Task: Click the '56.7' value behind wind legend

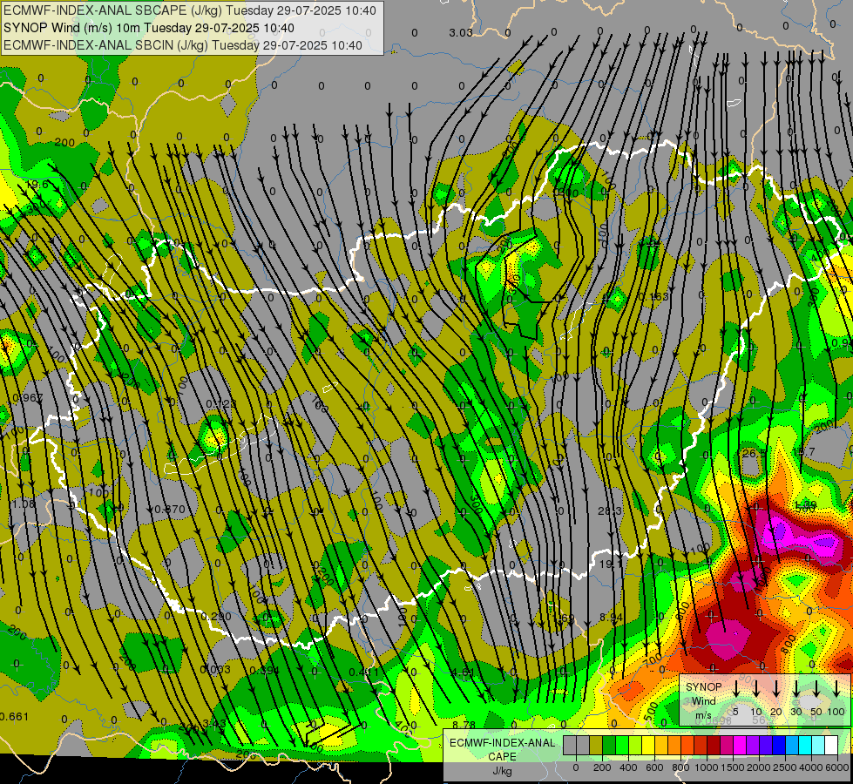Action: tap(764, 720)
